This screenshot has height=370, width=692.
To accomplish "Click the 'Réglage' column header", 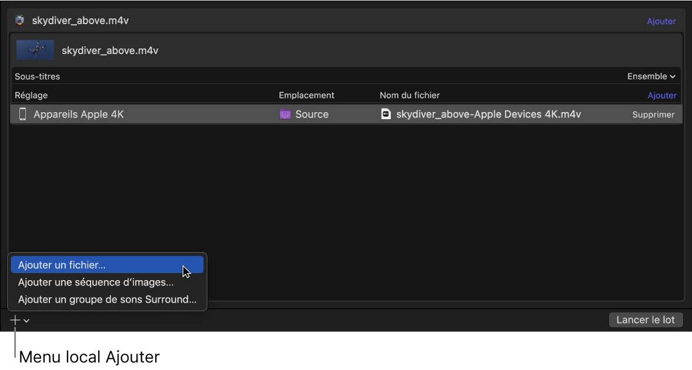I will pos(31,95).
